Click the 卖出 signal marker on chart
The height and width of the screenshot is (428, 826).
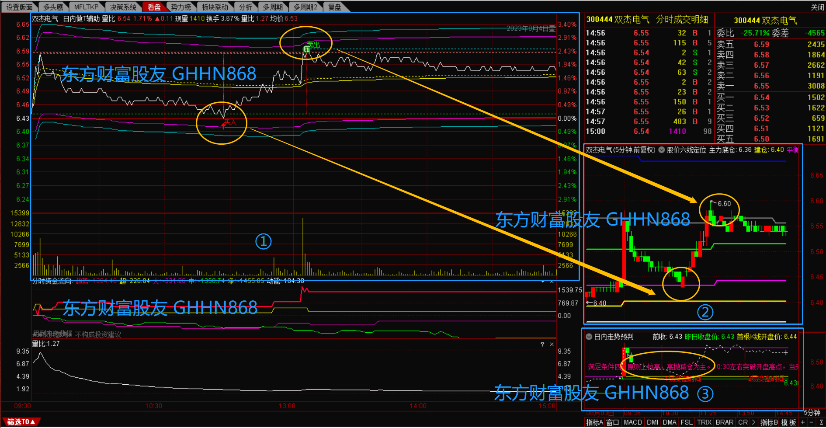pos(313,45)
